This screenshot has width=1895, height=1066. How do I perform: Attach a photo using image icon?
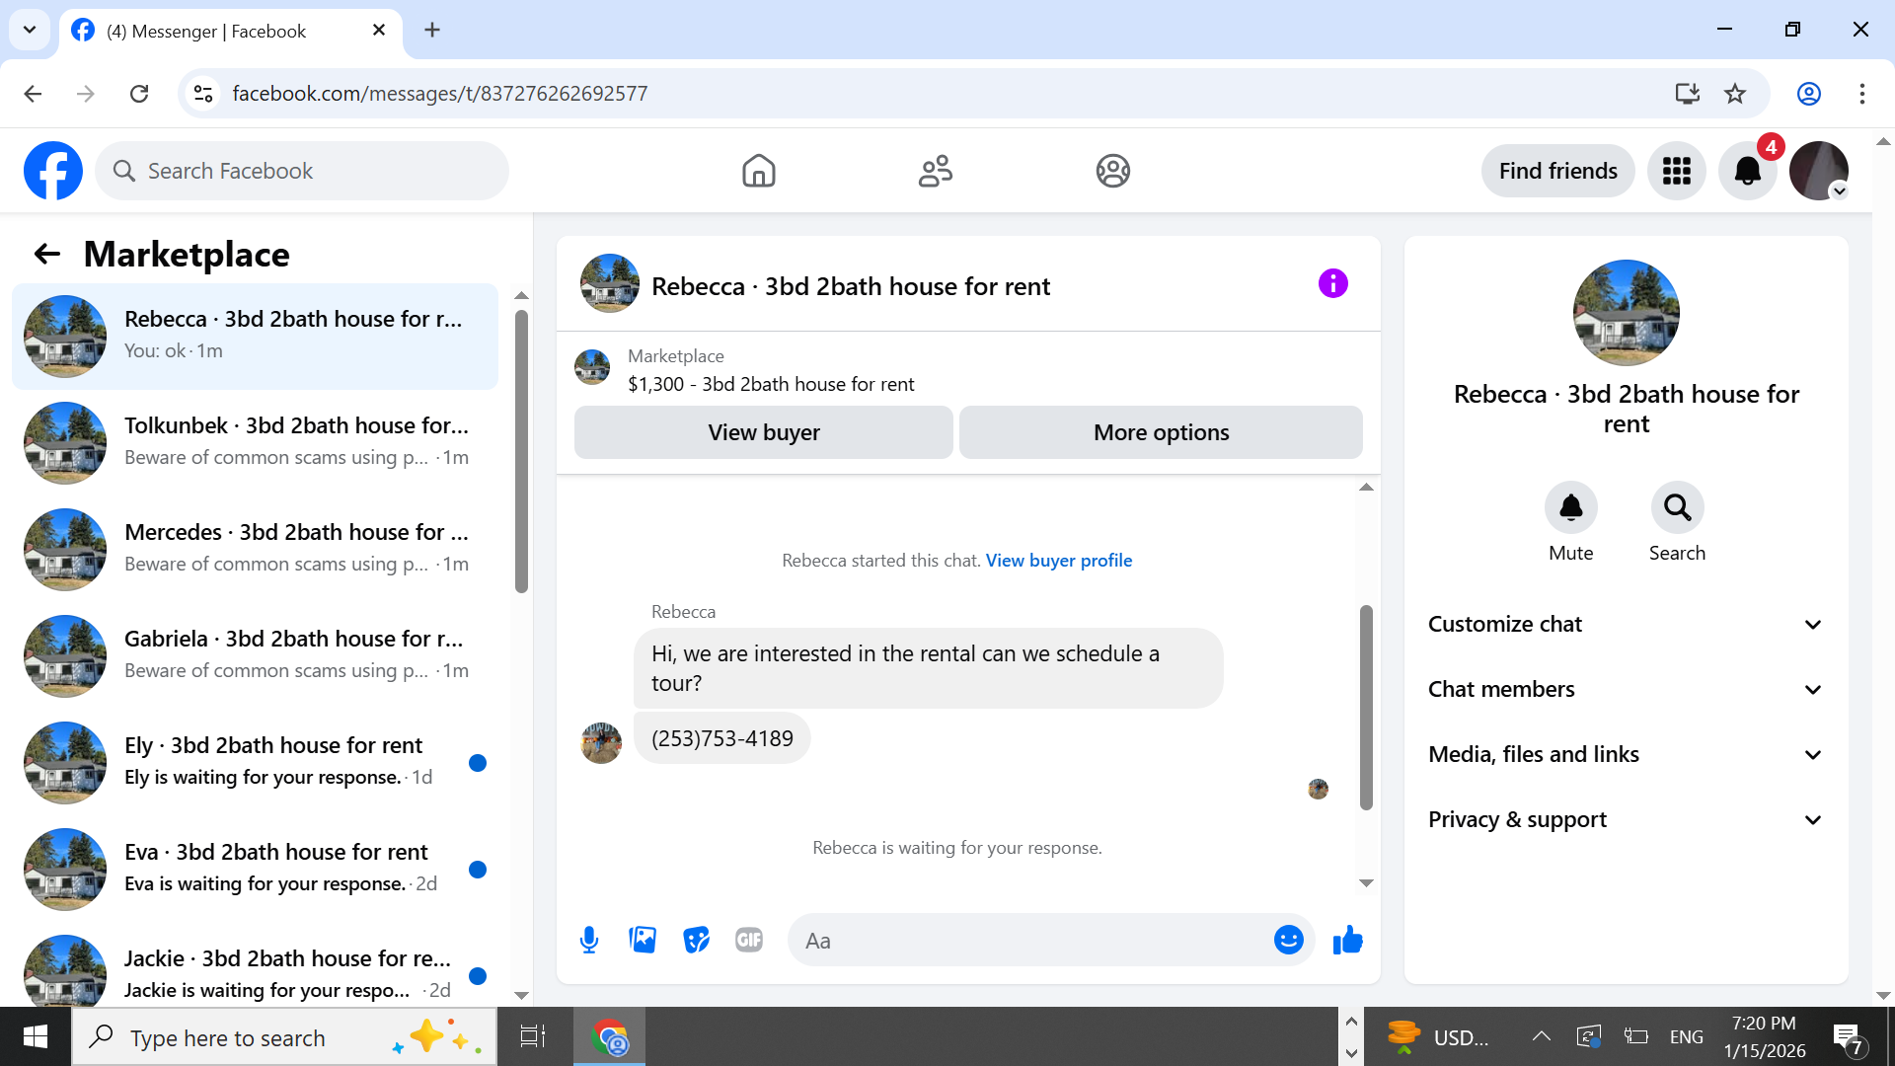643,940
